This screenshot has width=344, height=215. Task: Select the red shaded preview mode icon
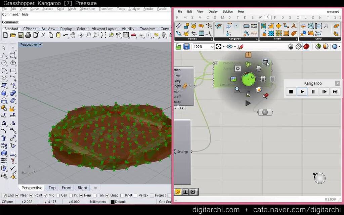point(306,46)
